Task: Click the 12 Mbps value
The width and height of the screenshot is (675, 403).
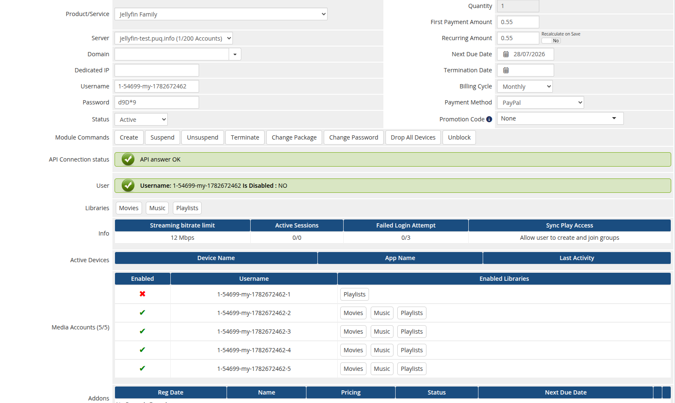Action: tap(182, 238)
